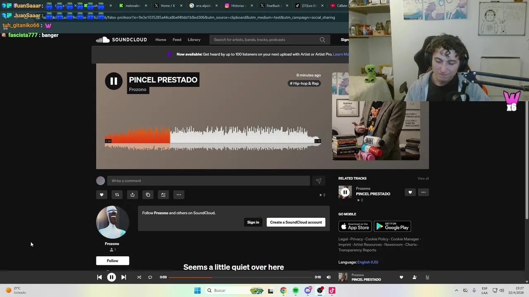
Task: Click the search magnifier icon
Action: 322,40
